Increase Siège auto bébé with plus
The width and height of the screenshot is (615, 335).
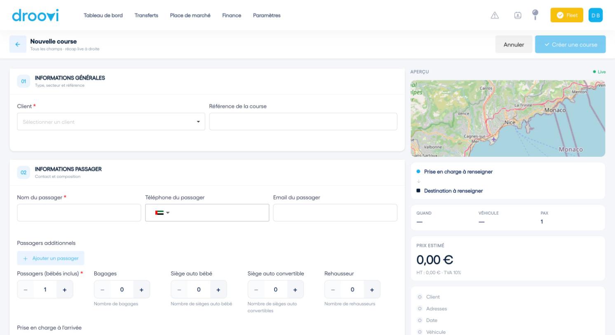[218, 290]
